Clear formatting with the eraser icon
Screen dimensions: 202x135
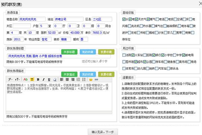[x=55, y=79]
